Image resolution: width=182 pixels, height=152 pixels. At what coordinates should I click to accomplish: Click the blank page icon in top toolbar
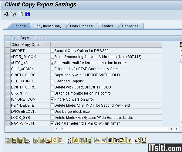pyautogui.click(x=21, y=14)
